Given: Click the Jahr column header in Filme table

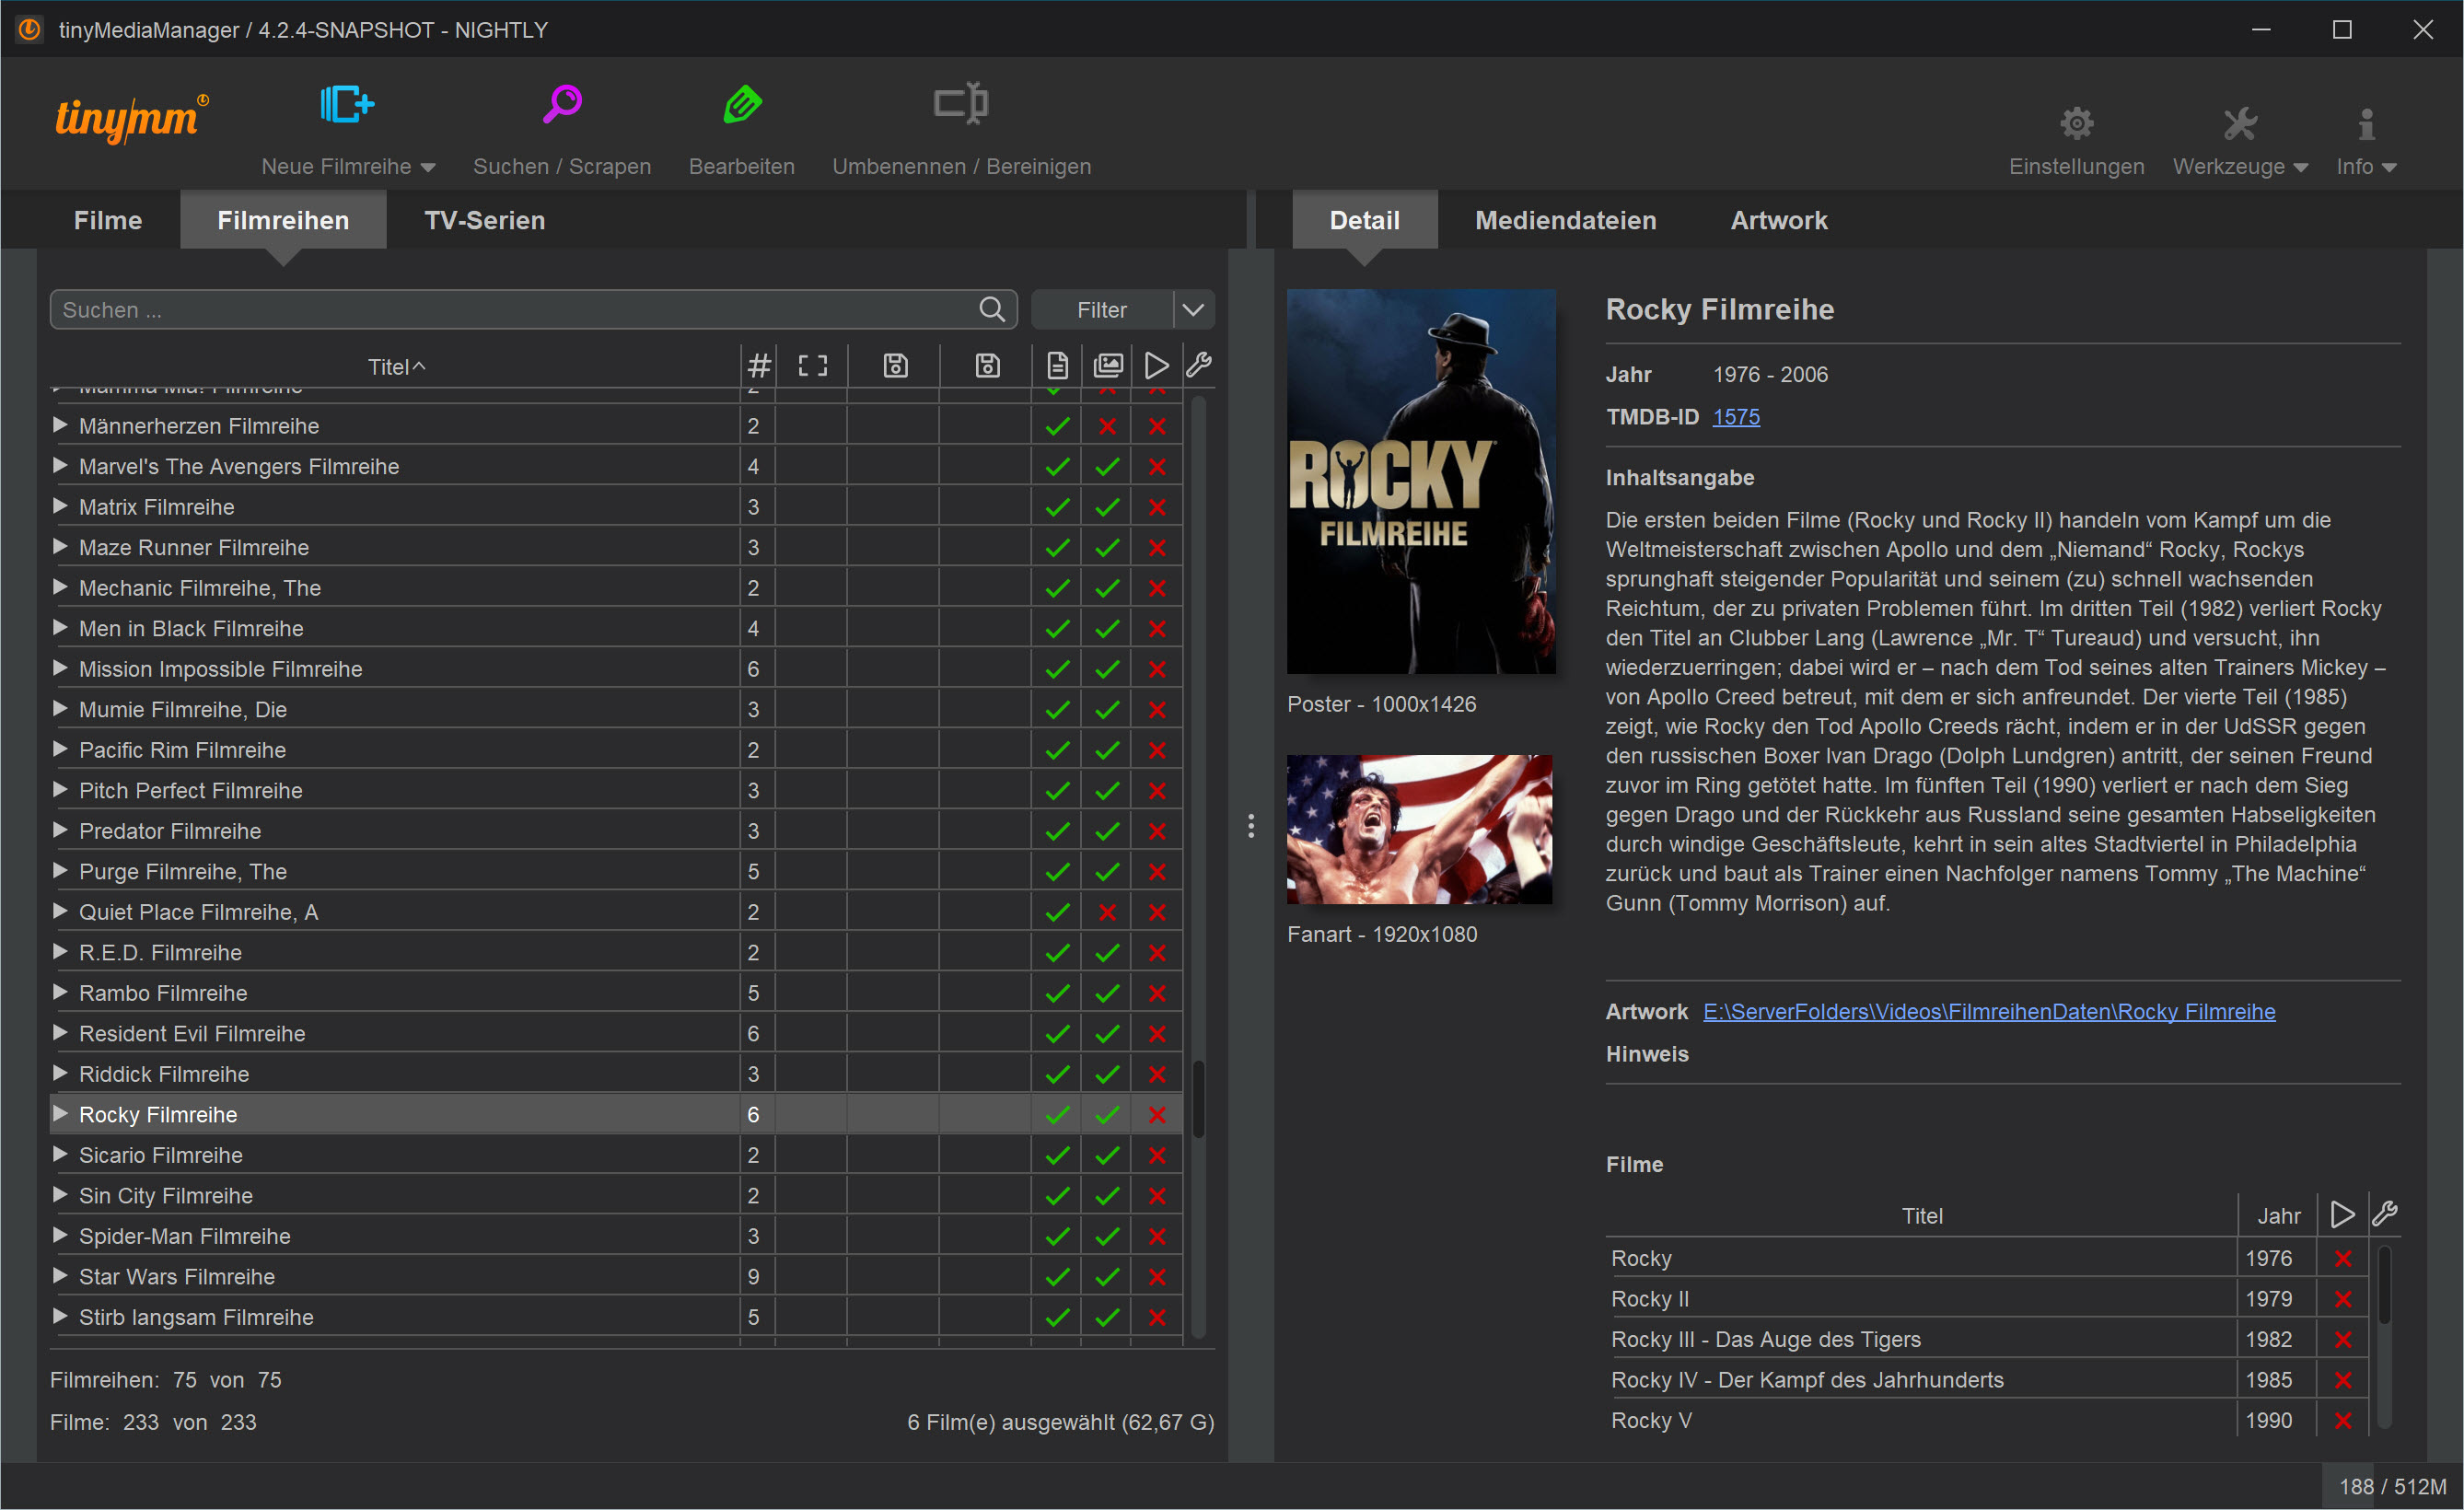Looking at the screenshot, I should [x=2278, y=1216].
